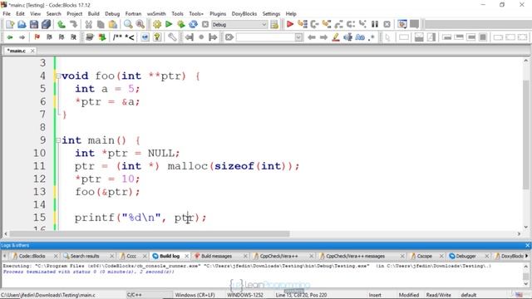Stop the debugger
Screen dimensions: 532x299
click(387, 24)
